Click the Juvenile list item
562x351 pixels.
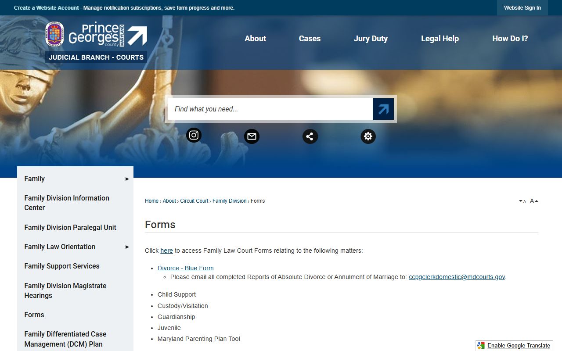(169, 328)
